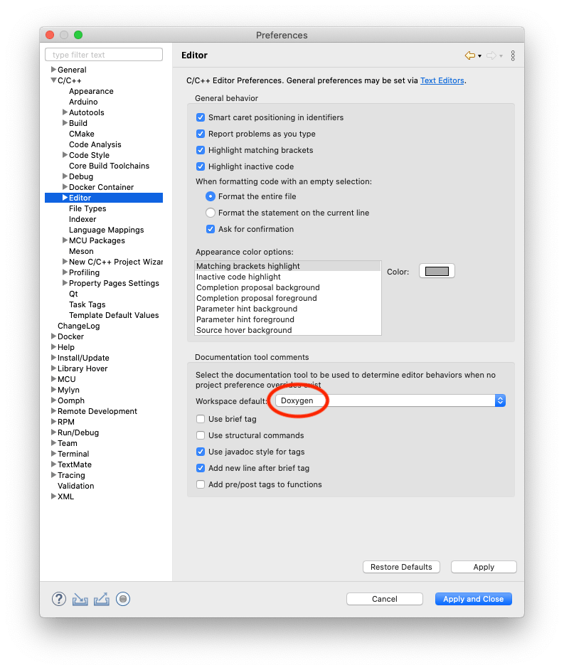Viewport: 564px width, 670px height.
Task: Toggle Report problems as you type
Action: coord(201,134)
